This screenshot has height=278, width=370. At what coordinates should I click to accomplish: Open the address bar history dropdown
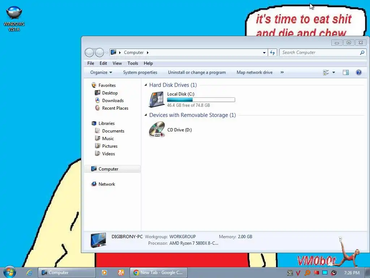pyautogui.click(x=264, y=52)
